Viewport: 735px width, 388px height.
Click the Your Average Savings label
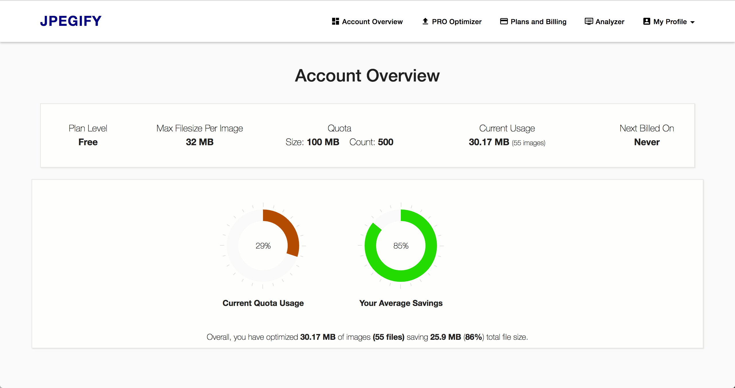click(x=401, y=303)
